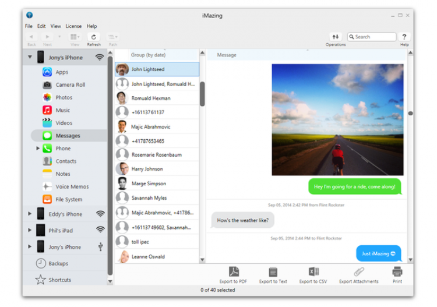Image resolution: width=437 pixels, height=307 pixels.
Task: Open the Help menu
Action: click(91, 26)
